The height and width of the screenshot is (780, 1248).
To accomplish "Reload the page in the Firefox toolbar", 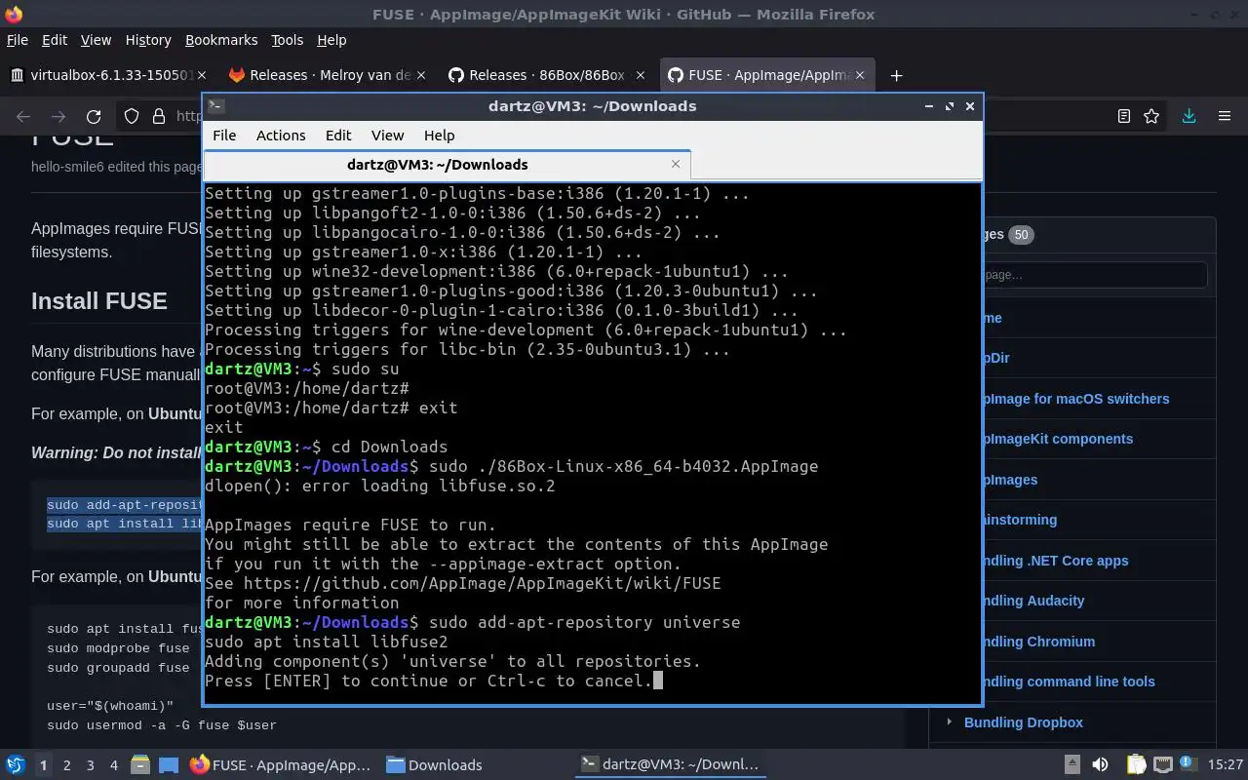I will [94, 117].
